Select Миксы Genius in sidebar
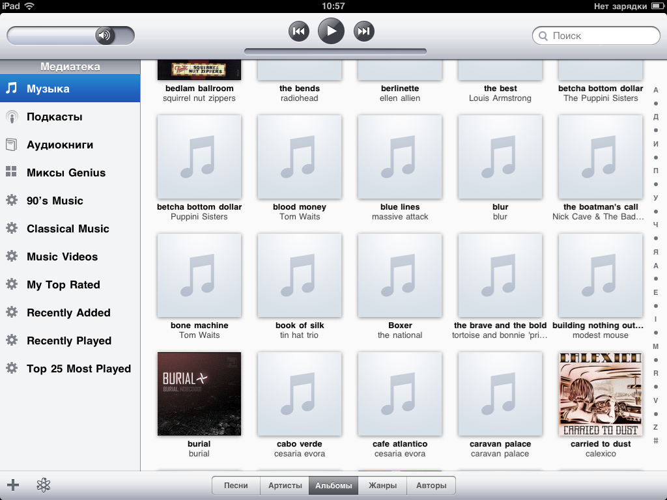Image resolution: width=667 pixels, height=500 pixels. (x=65, y=173)
